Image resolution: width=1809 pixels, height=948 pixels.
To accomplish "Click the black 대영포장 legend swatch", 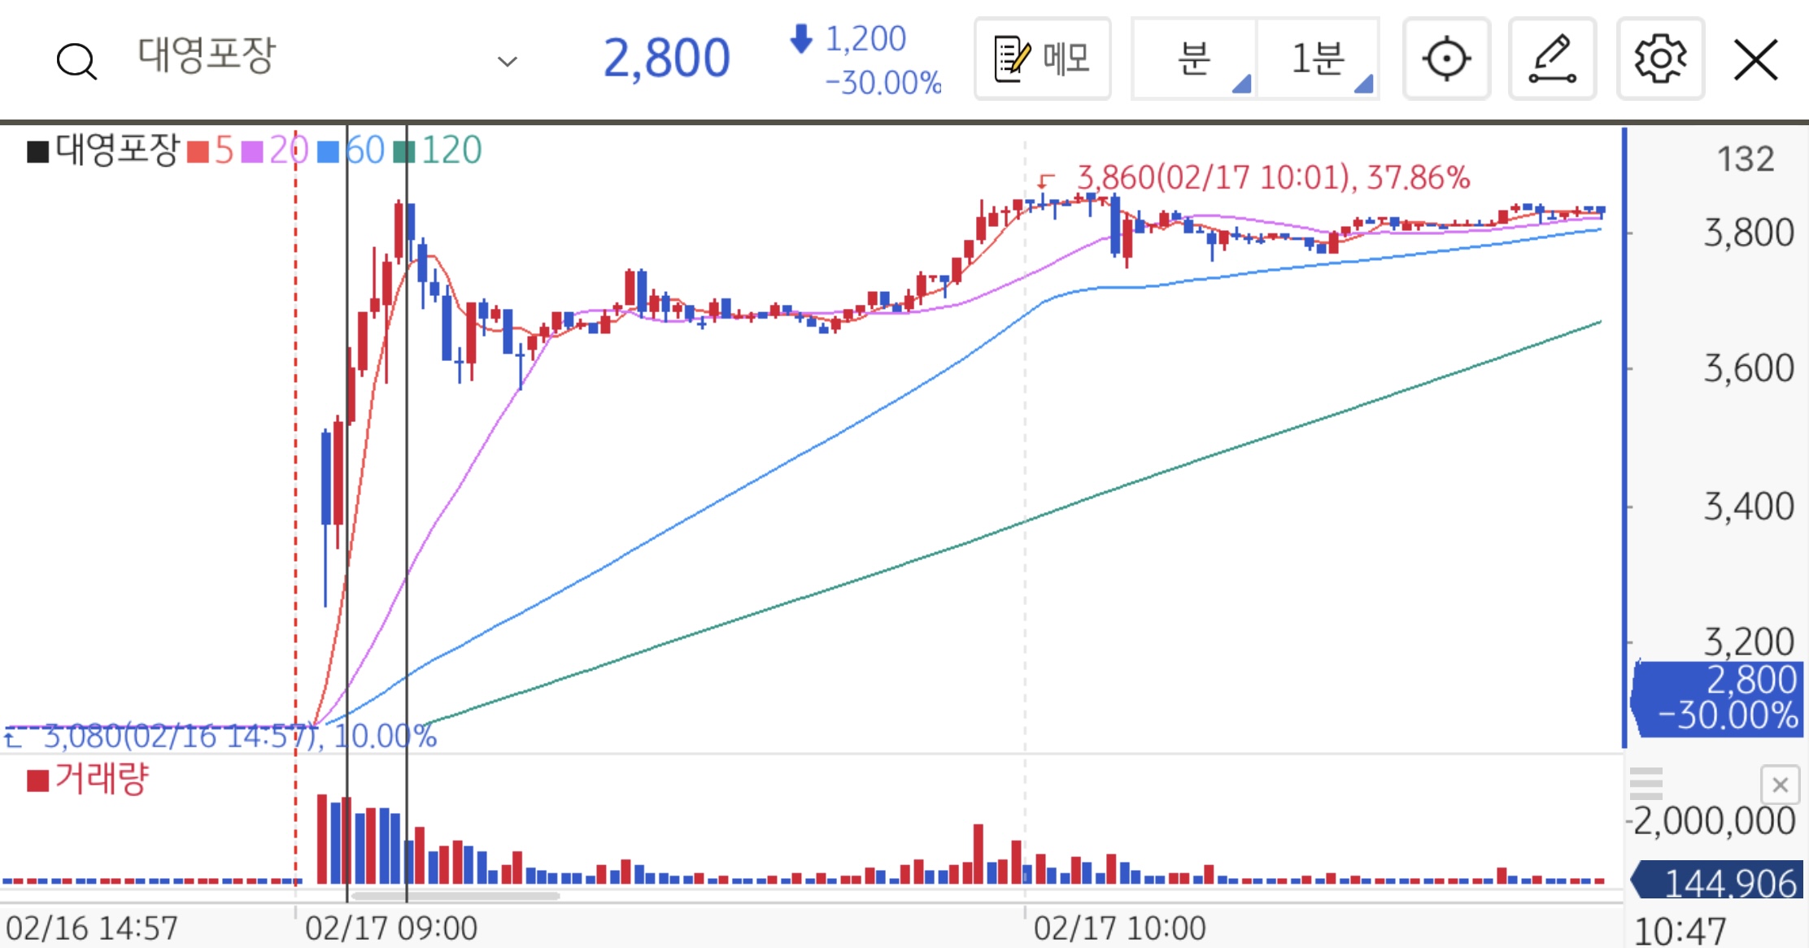I will point(37,151).
